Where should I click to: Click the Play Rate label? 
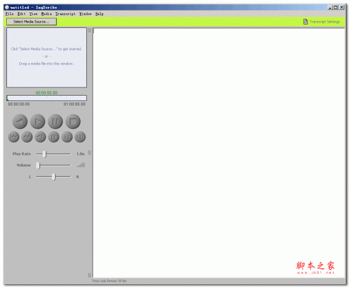22,154
